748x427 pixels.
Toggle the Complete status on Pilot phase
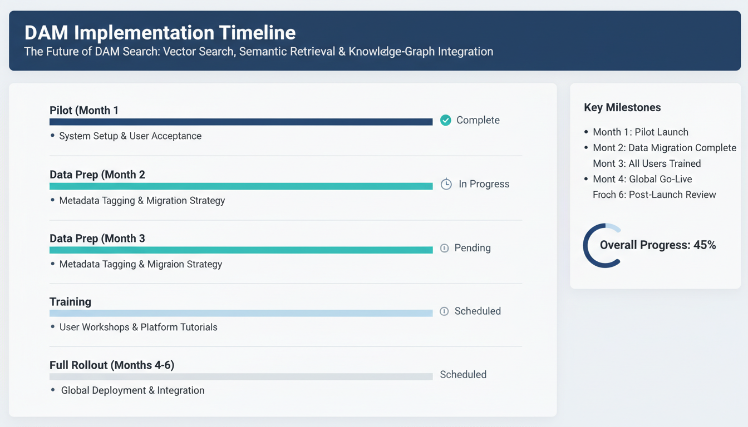pos(478,120)
